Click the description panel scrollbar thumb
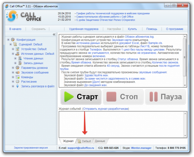This screenshot has width=194, height=157. tap(185, 57)
